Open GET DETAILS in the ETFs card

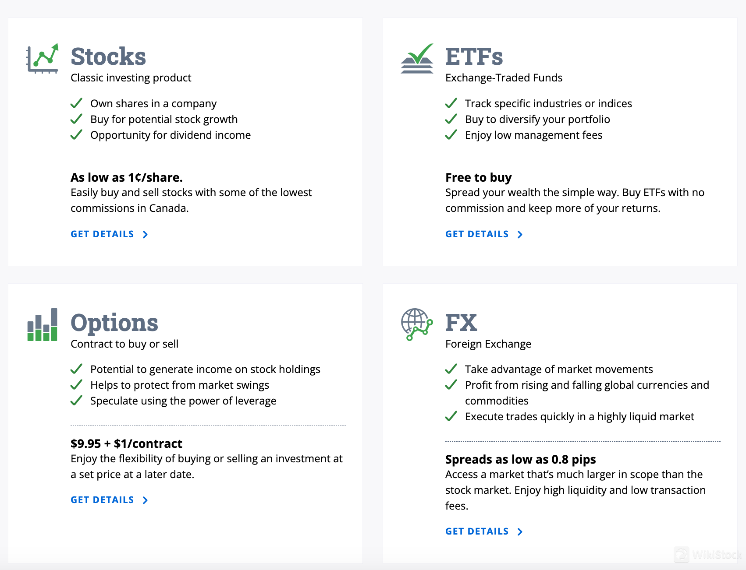[x=477, y=234]
